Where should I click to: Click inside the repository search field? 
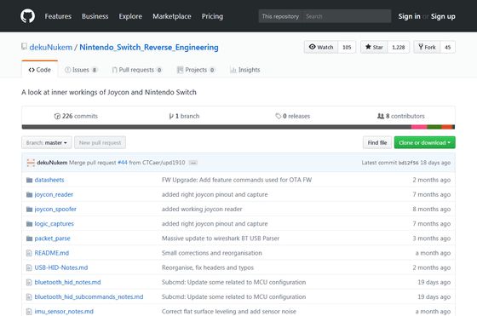347,16
